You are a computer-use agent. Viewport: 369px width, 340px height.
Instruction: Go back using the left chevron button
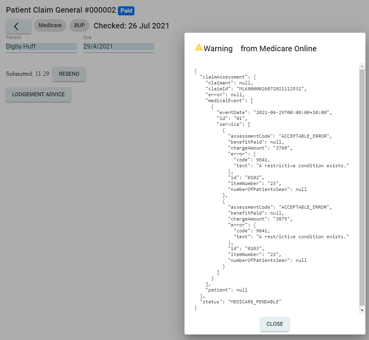[19, 26]
